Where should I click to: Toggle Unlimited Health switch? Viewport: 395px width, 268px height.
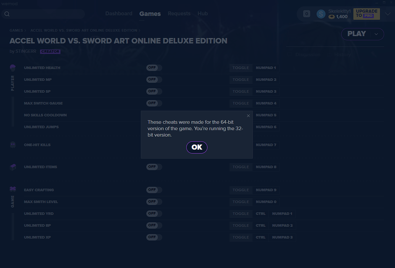154,68
